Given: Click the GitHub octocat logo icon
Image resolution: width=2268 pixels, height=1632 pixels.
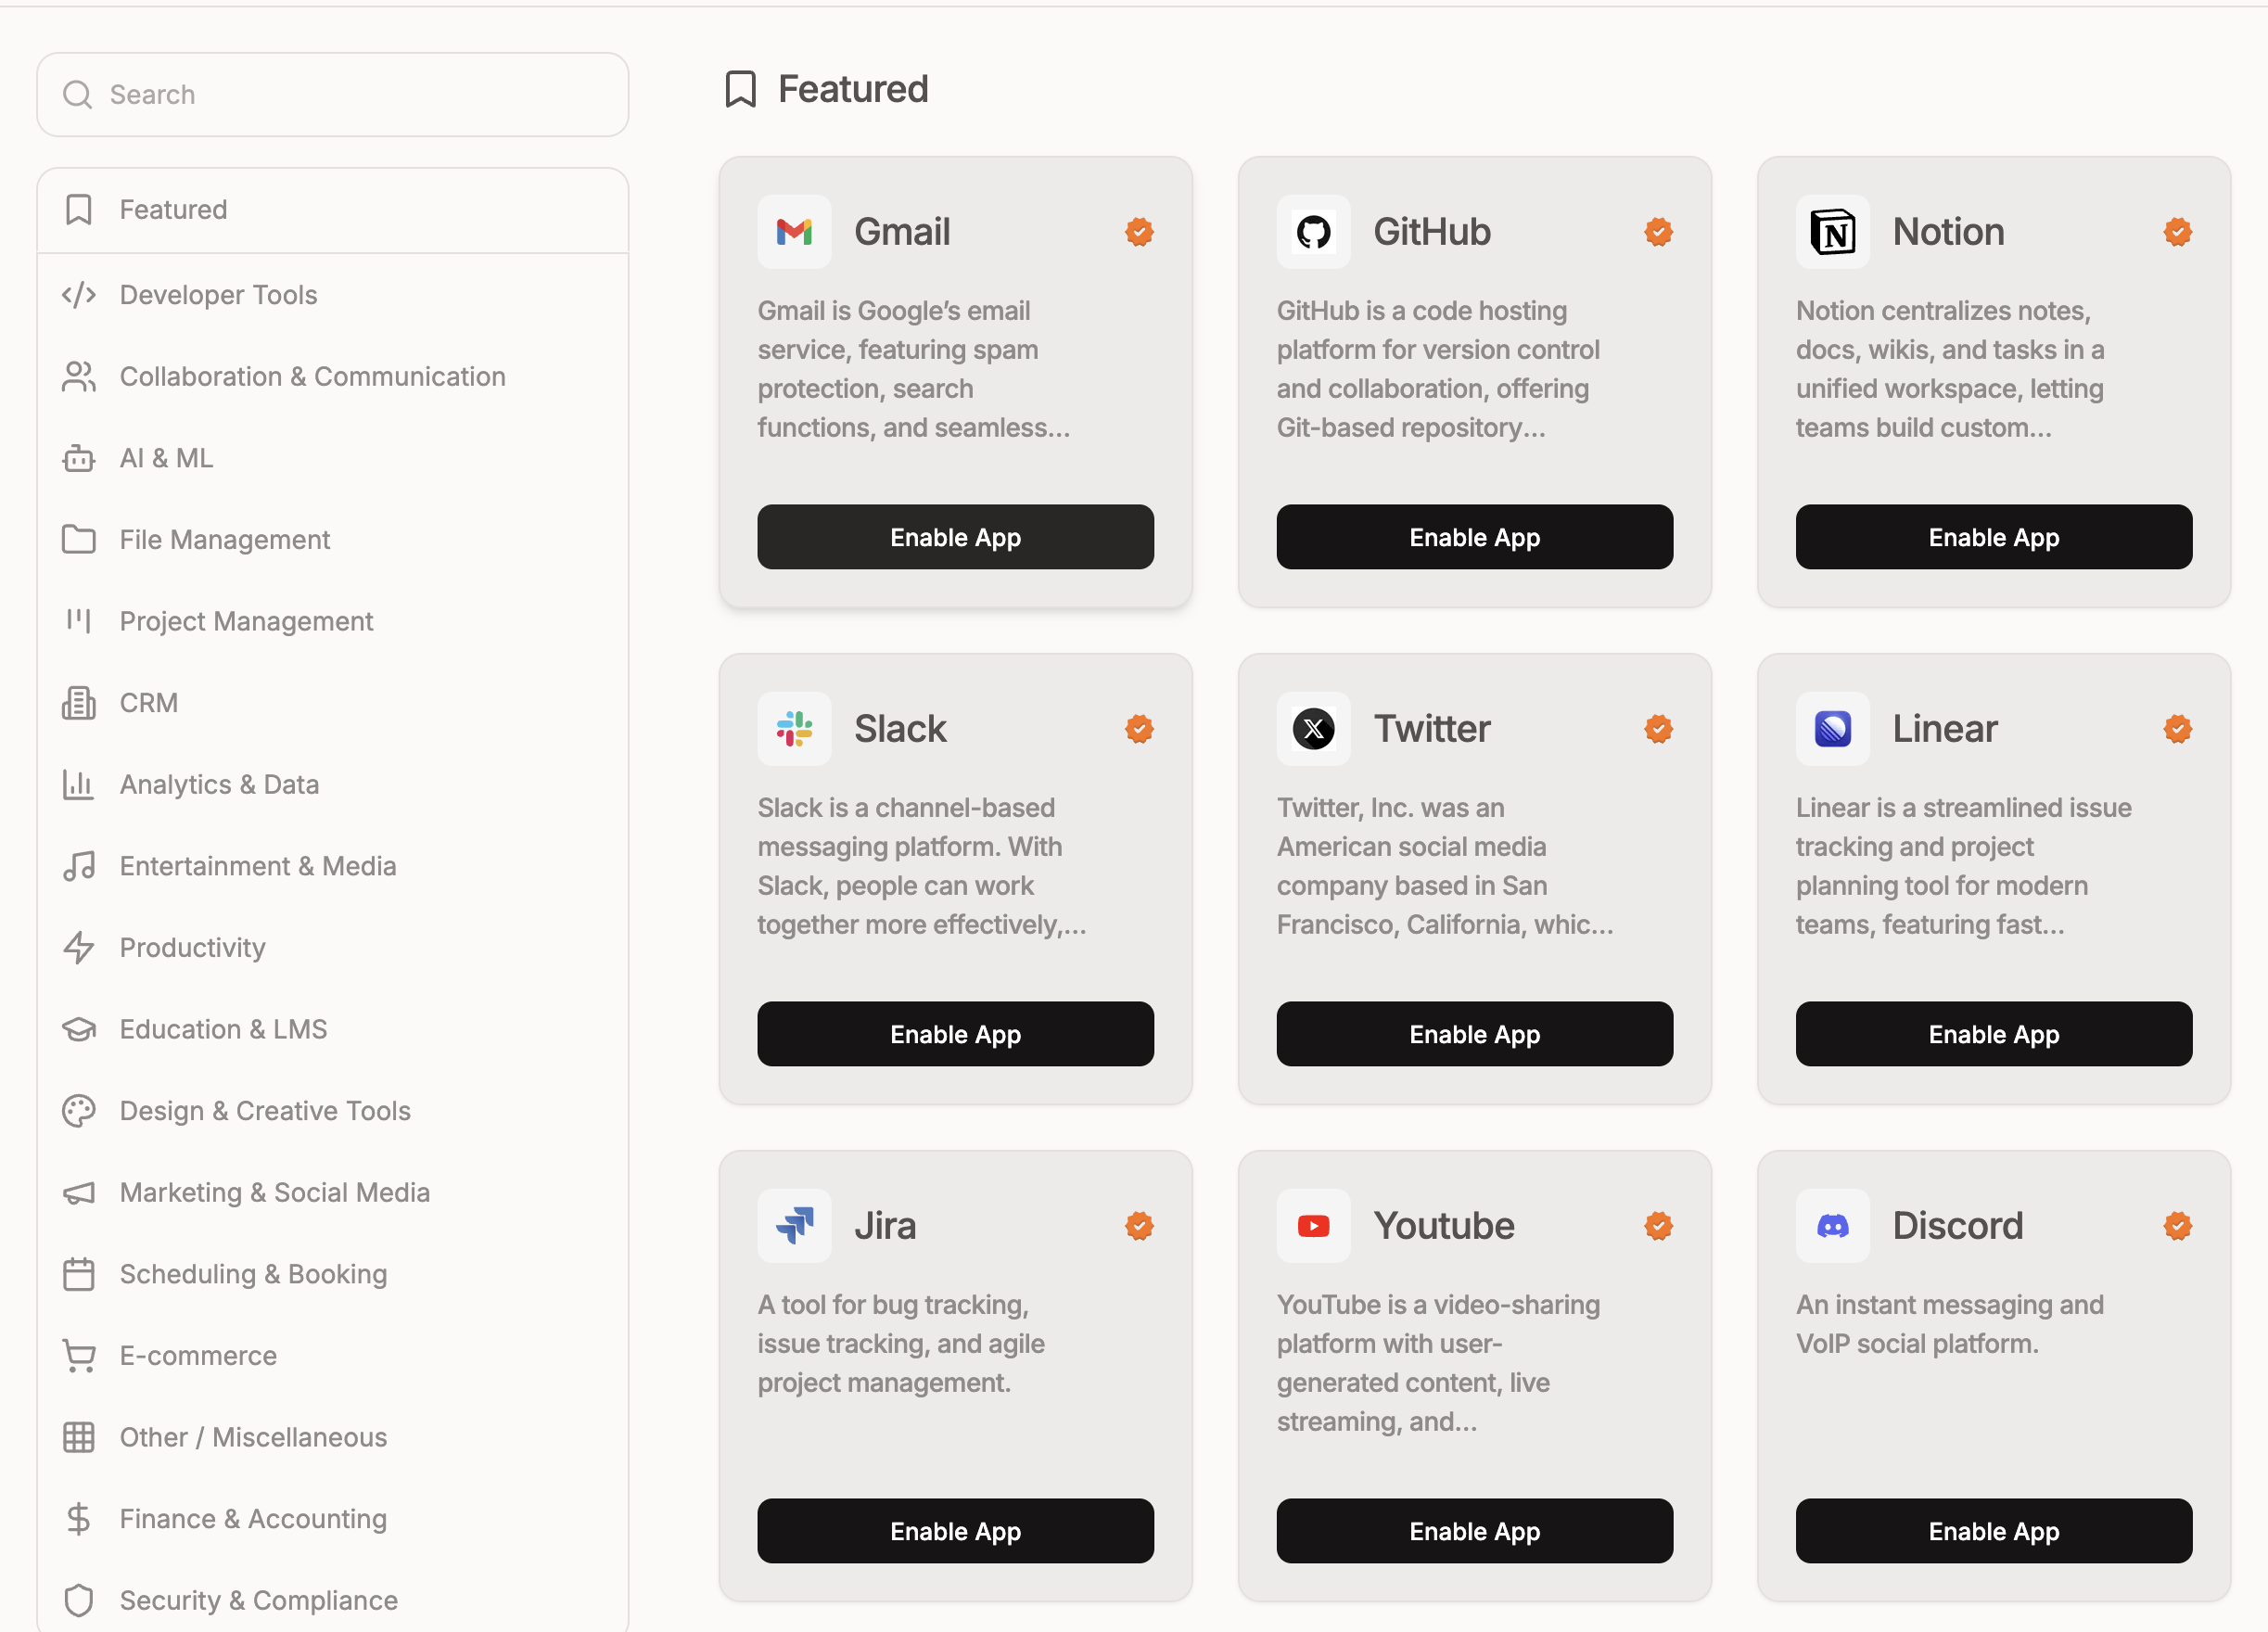Looking at the screenshot, I should pyautogui.click(x=1313, y=232).
